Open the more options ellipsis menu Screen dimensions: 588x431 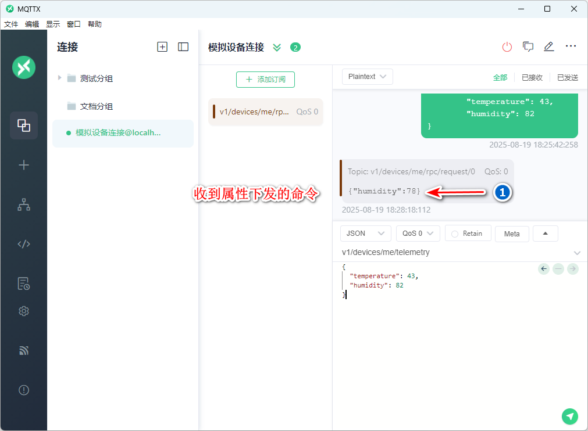[571, 47]
